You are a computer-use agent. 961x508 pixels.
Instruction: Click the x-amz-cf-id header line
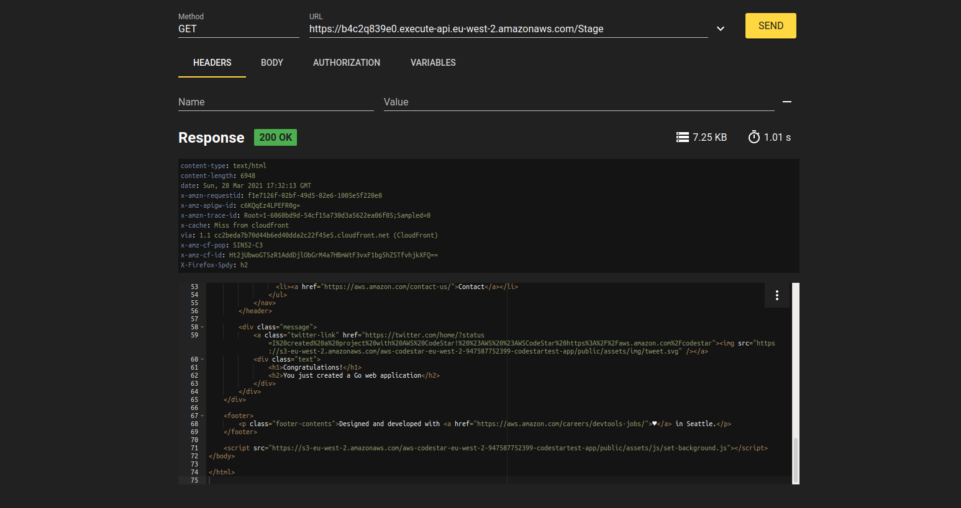tap(309, 255)
